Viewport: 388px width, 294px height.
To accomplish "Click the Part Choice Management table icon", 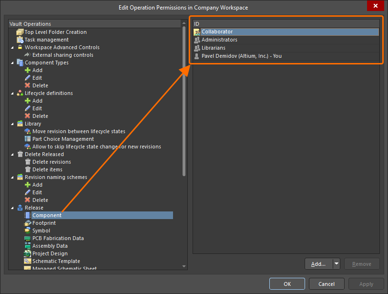I will (x=28, y=139).
